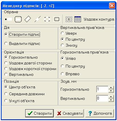The height and width of the screenshot is (121, 117).
Task: Select the point-anchored label icon
Action: click(x=9, y=19)
